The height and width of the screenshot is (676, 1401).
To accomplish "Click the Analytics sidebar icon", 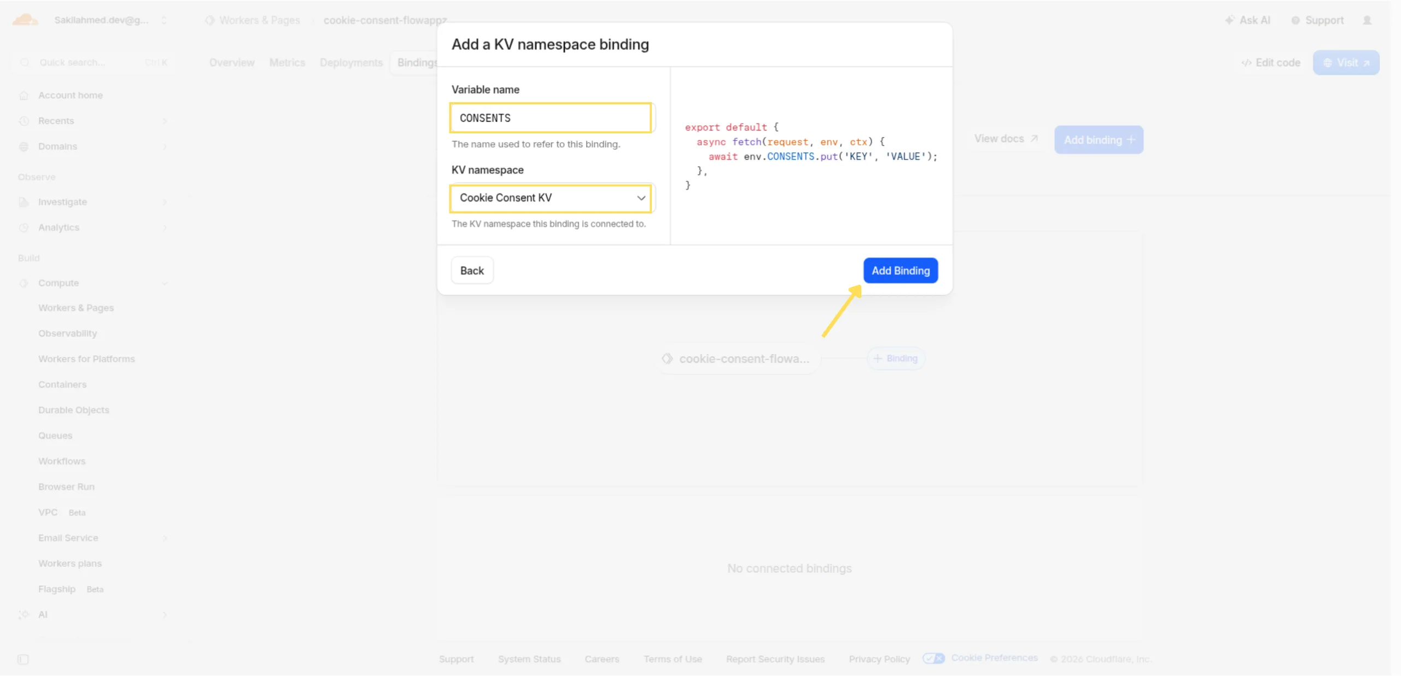I will click(x=24, y=227).
